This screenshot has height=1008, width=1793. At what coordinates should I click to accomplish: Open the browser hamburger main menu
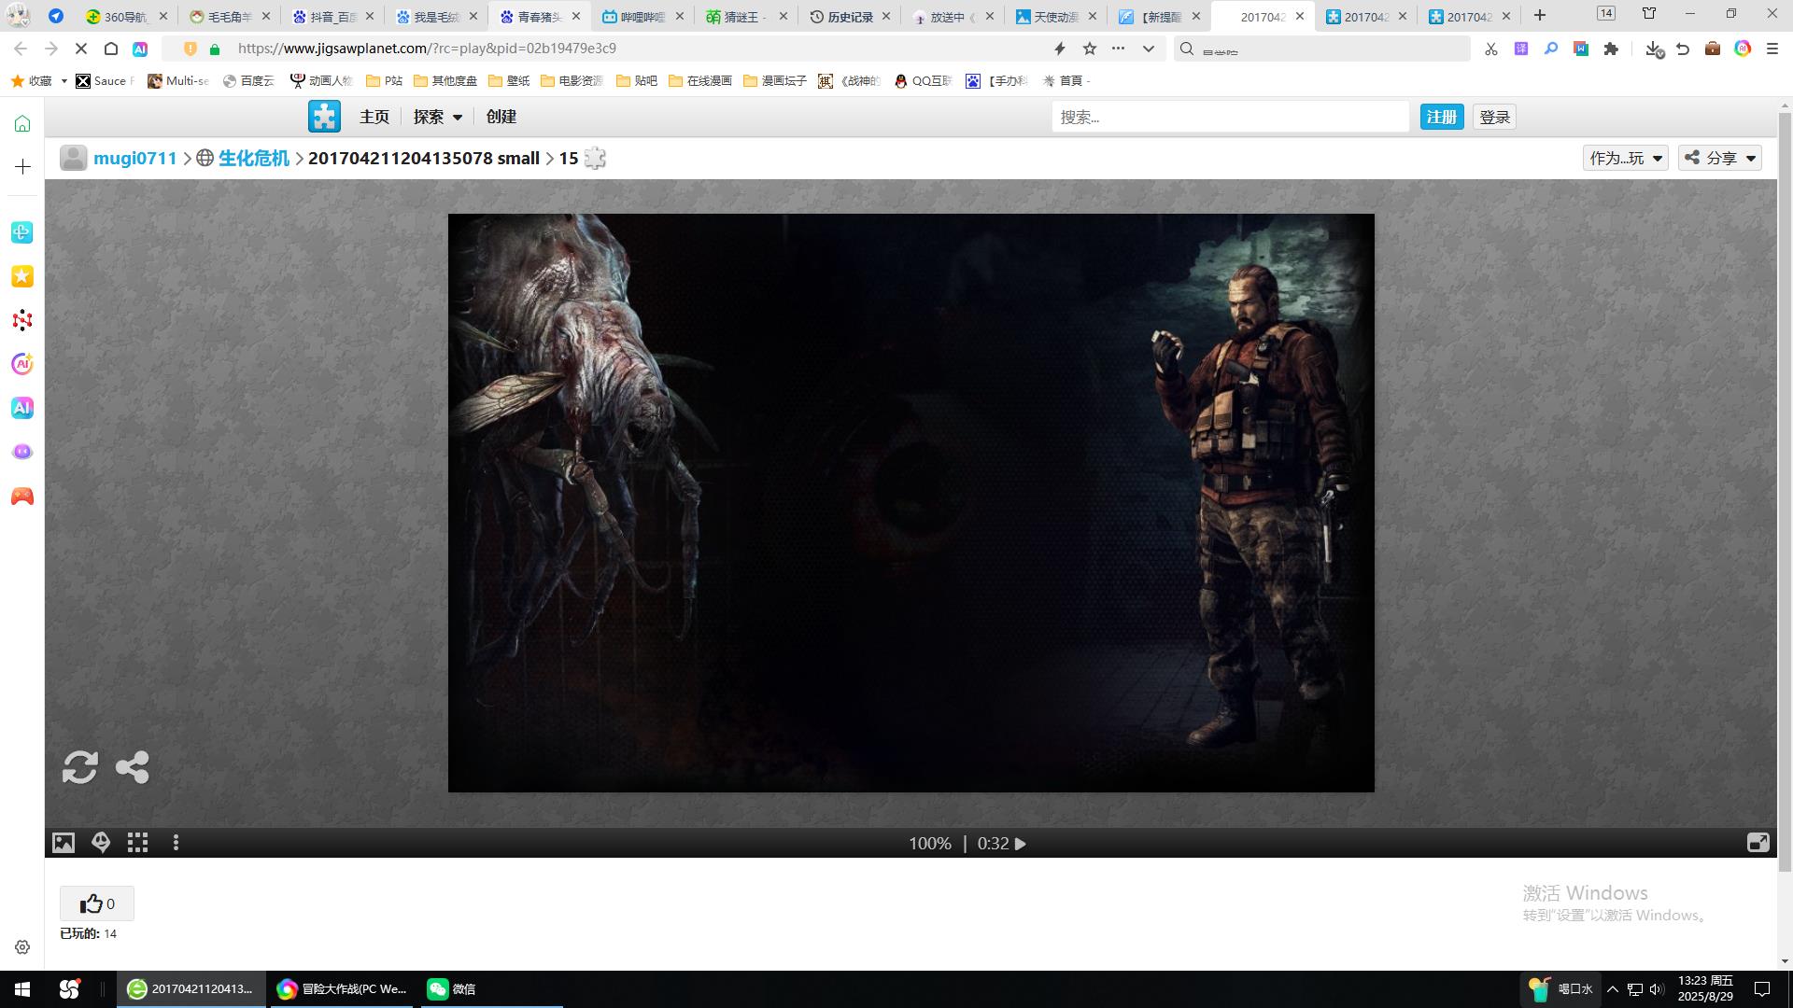[x=1772, y=49]
